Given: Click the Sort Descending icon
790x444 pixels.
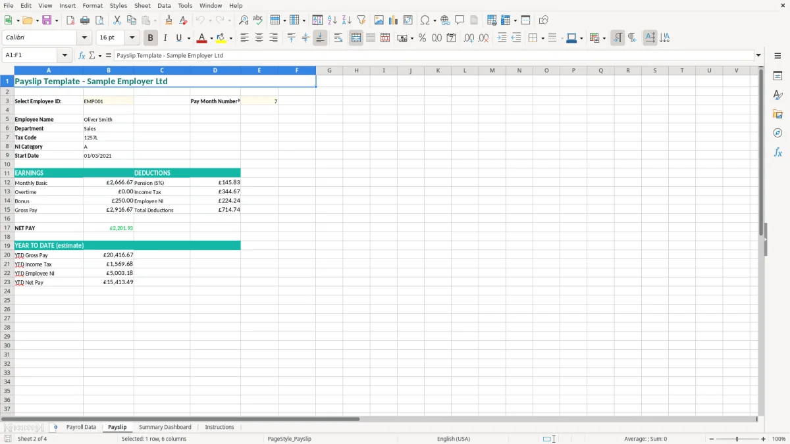Looking at the screenshot, I should [347, 20].
